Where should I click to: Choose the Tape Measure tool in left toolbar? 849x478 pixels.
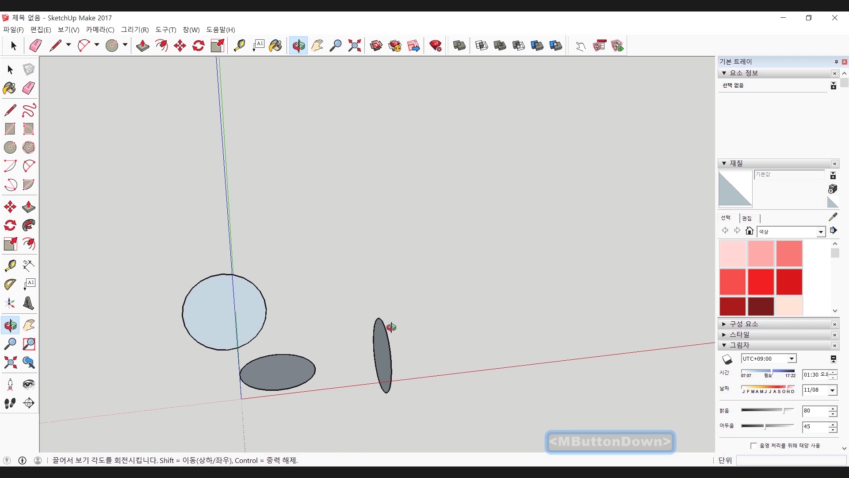click(10, 265)
